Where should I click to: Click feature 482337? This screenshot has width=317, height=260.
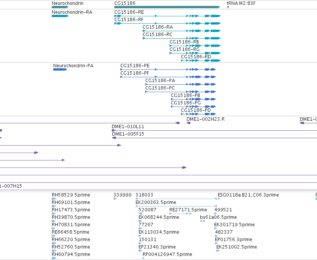224,232
